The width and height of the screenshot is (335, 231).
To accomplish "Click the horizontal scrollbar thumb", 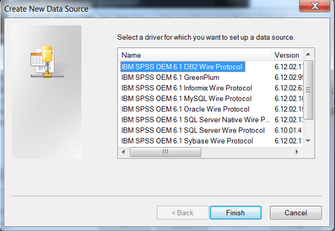I will (166, 152).
